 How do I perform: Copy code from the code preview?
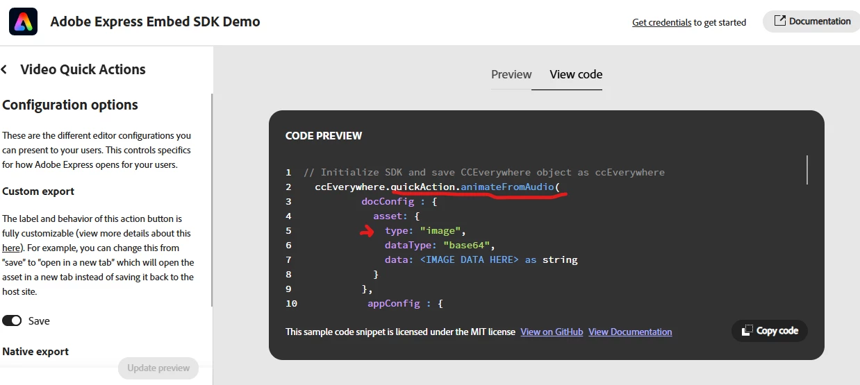click(x=770, y=331)
